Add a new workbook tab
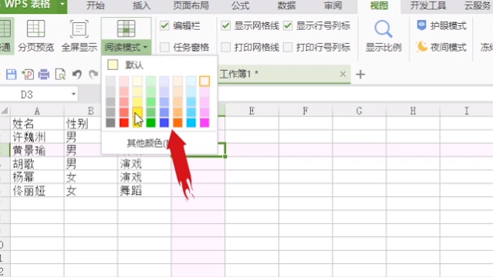The width and height of the screenshot is (493, 277). coord(360,75)
